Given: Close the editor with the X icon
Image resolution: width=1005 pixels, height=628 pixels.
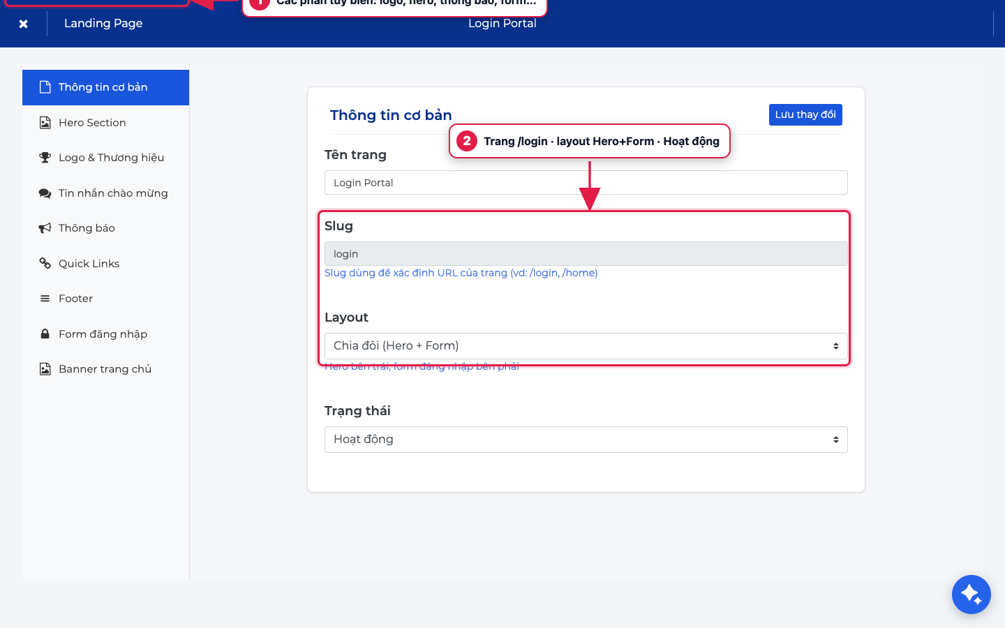Looking at the screenshot, I should [23, 24].
